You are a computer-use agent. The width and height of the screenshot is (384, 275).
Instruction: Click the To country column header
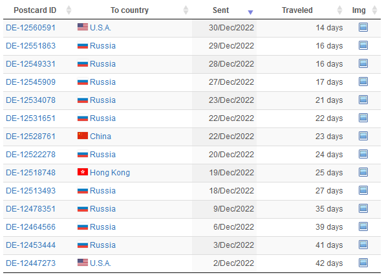129,10
